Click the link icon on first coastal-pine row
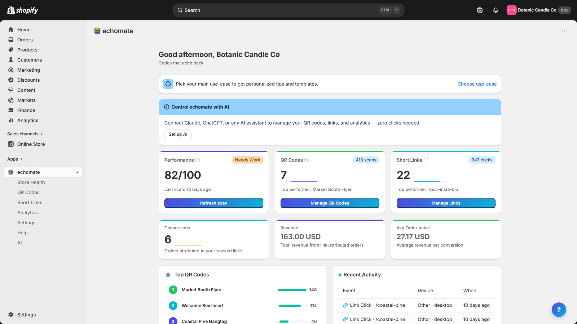 [x=345, y=305]
